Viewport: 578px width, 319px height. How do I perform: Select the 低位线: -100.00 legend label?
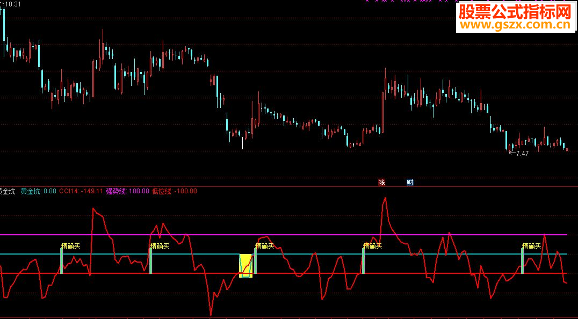pos(175,191)
